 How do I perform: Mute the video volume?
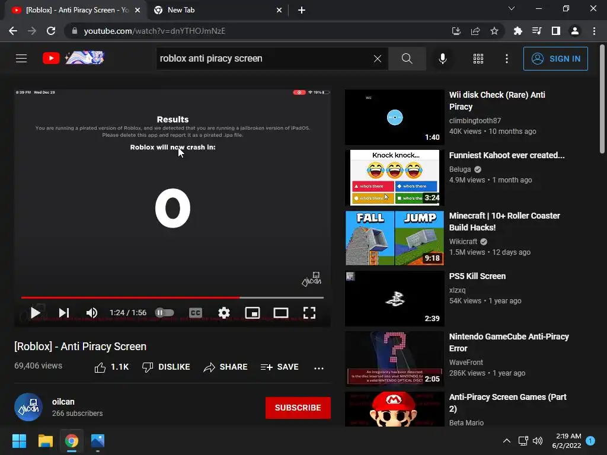coord(92,313)
